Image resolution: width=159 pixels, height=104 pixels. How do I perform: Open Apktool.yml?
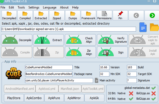click(x=47, y=89)
